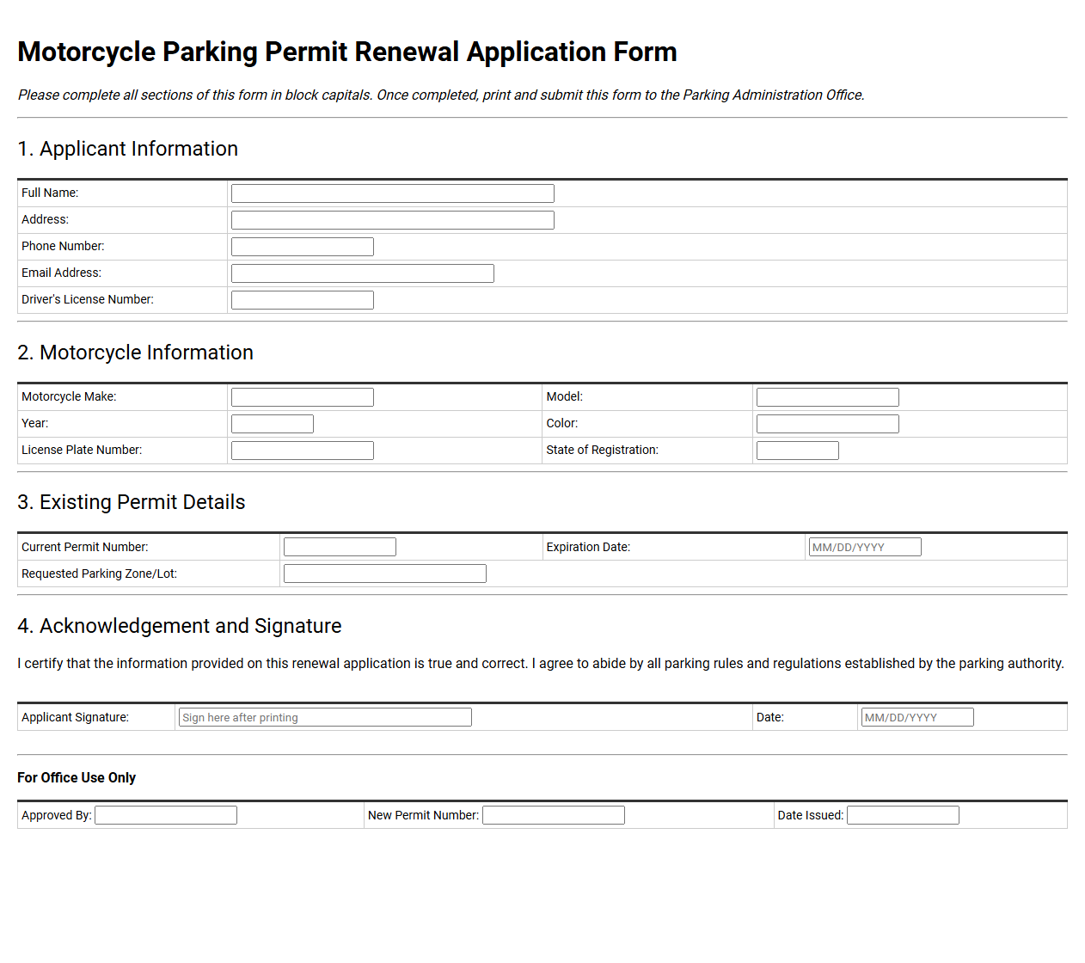
Task: Activate the Driver's License Number field
Action: point(303,300)
